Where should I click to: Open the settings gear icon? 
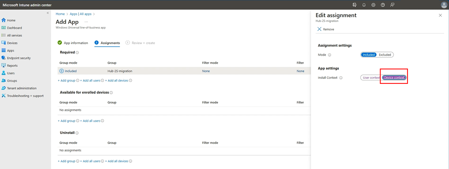pyautogui.click(x=373, y=5)
